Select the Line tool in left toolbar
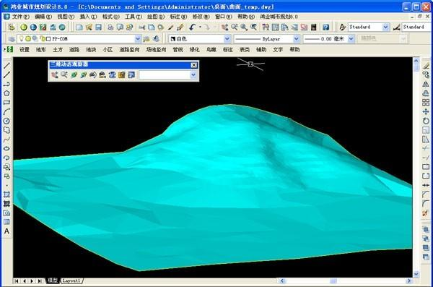The image size is (433, 287). 6,66
